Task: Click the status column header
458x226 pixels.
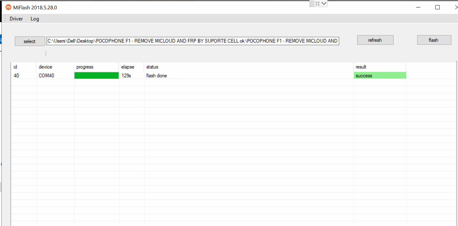Action: pyautogui.click(x=249, y=67)
